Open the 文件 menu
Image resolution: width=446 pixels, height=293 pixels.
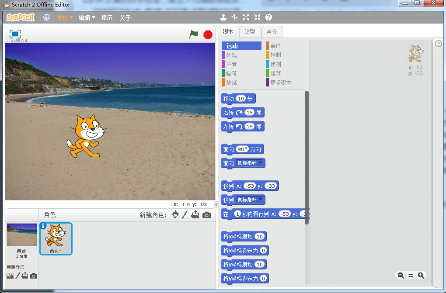[65, 17]
